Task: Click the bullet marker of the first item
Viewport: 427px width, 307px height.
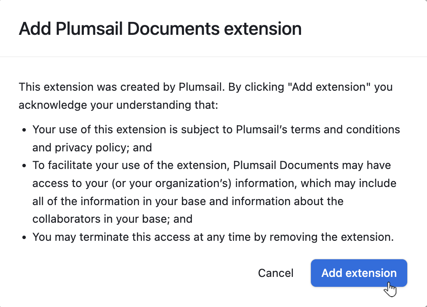Action: coord(24,129)
